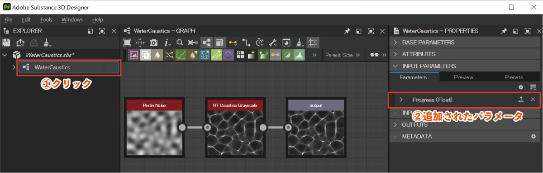The image size is (543, 173).
Task: Open the Help menu
Action: pyautogui.click(x=98, y=19)
